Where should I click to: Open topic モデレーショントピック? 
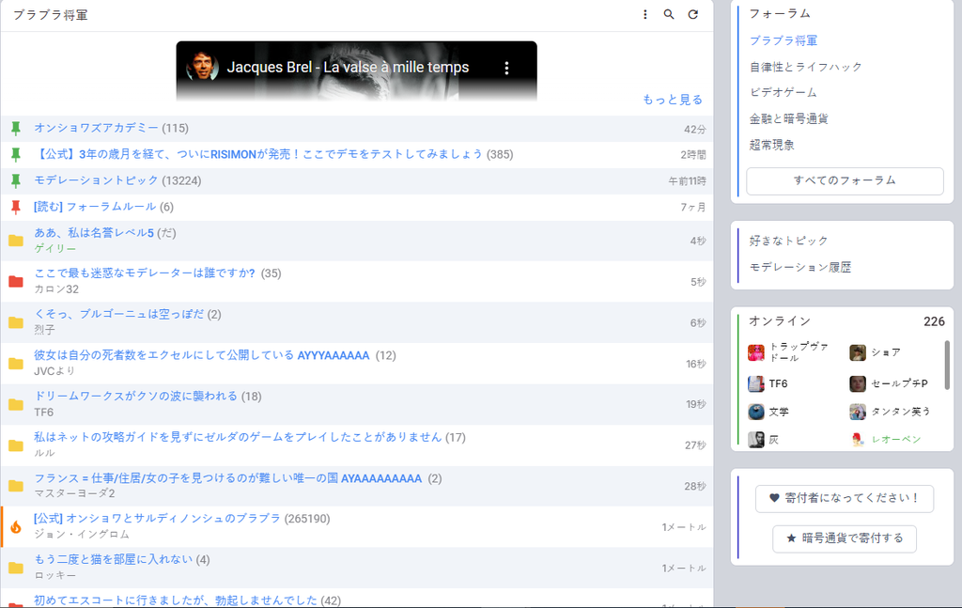click(x=96, y=180)
